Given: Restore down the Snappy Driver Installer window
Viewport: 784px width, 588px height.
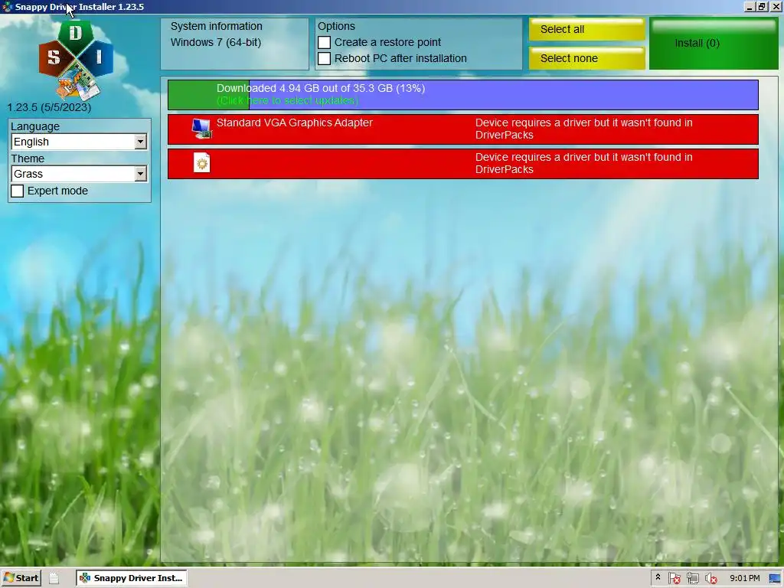Looking at the screenshot, I should [x=762, y=6].
